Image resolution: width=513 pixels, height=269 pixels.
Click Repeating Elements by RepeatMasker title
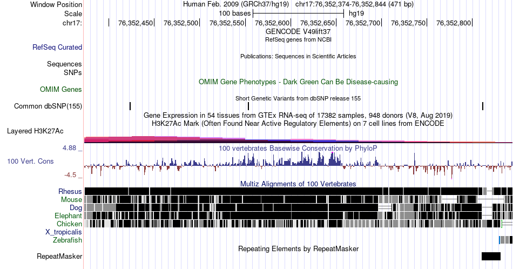pos(298,248)
